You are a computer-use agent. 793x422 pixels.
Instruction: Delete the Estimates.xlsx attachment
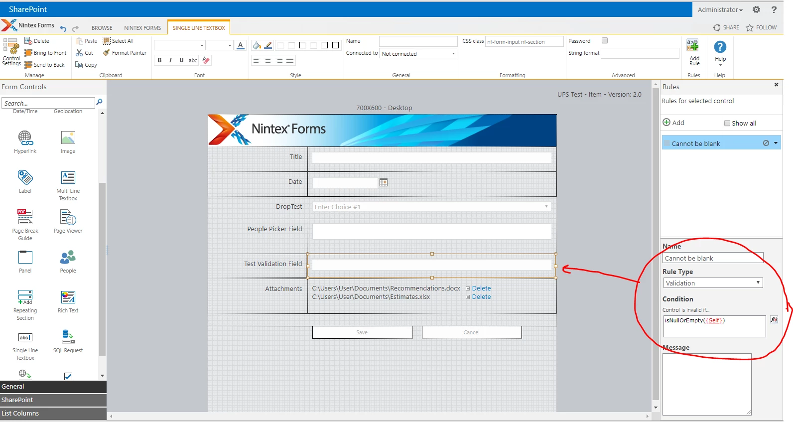[x=481, y=297]
